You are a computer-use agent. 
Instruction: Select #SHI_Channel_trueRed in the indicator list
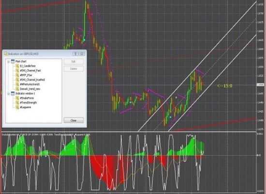pos(32,80)
